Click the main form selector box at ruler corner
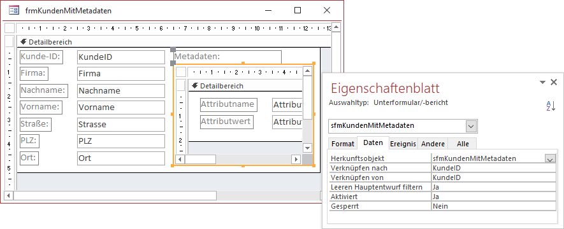The height and width of the screenshot is (229, 564). (x=10, y=28)
